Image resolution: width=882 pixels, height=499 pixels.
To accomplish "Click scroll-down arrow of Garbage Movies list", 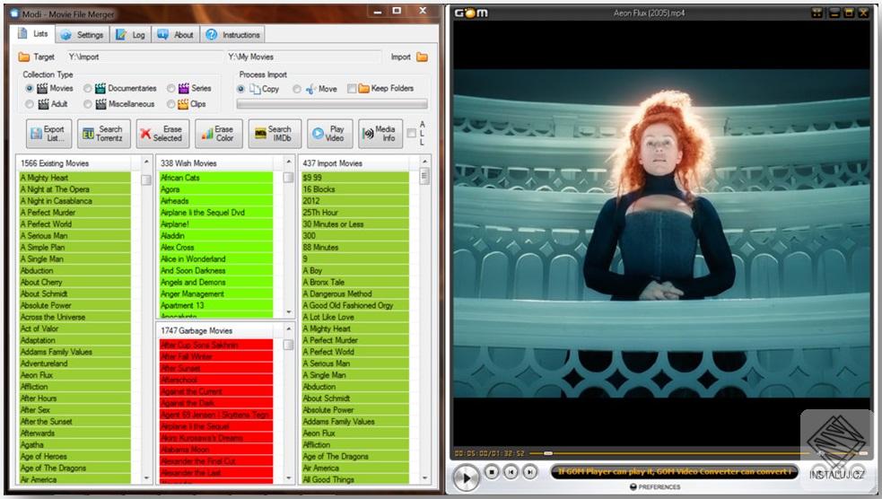I will click(x=289, y=478).
